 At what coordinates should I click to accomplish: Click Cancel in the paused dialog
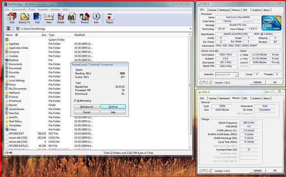click(x=87, y=112)
